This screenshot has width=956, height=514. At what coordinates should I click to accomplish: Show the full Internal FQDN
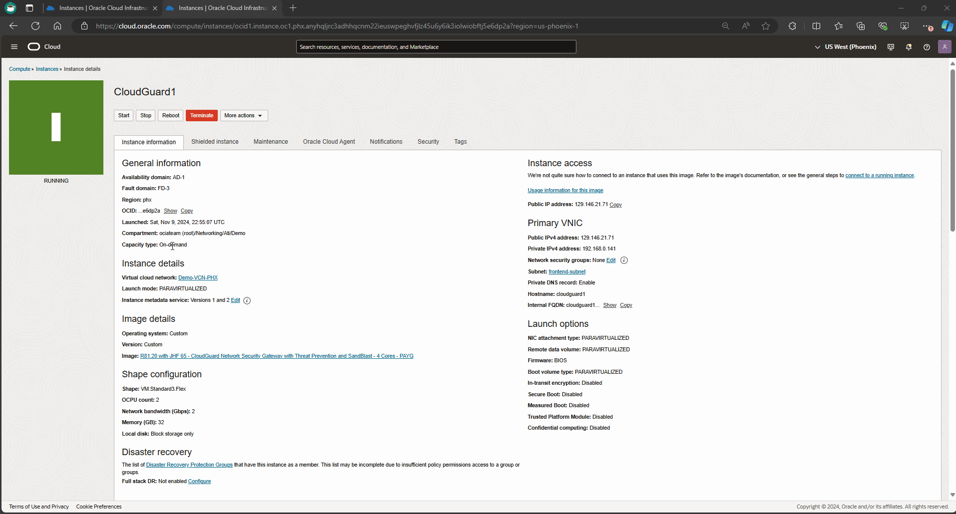pyautogui.click(x=609, y=305)
